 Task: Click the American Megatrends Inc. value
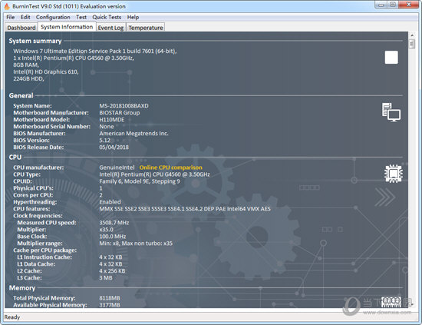tap(134, 134)
